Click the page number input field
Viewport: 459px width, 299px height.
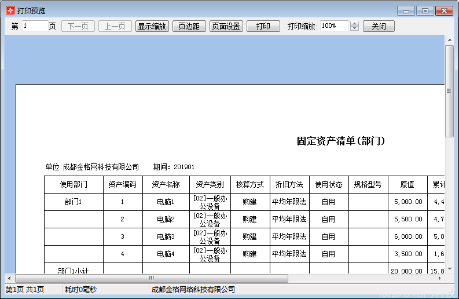34,26
